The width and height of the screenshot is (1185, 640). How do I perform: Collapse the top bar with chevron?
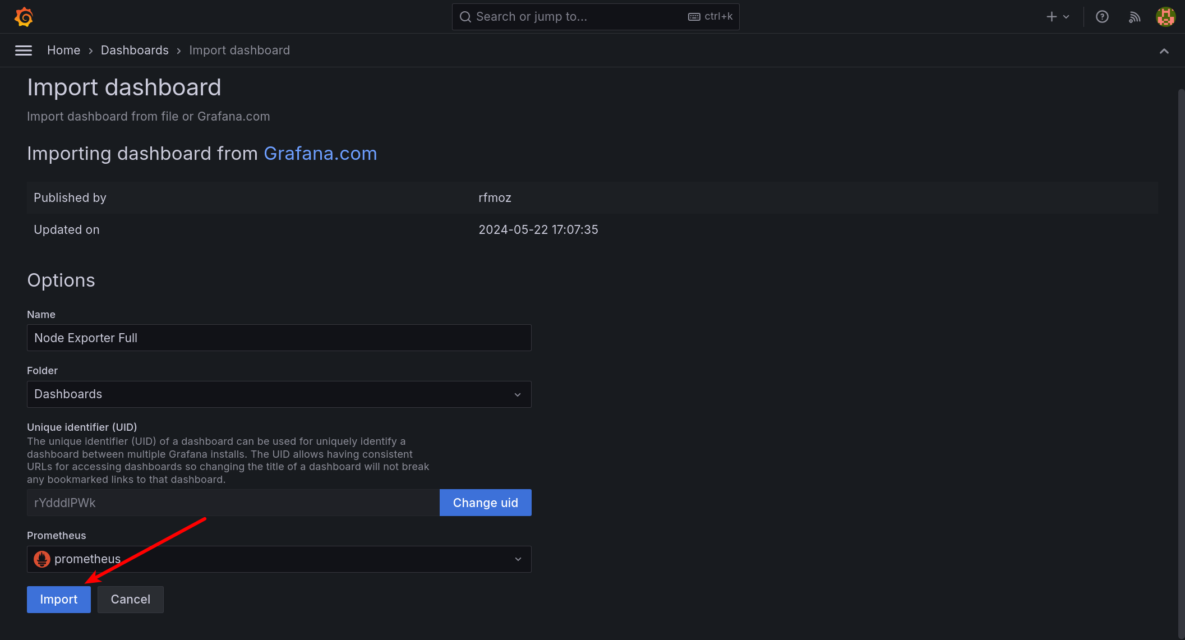(1164, 51)
